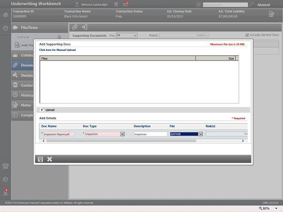Click the Prep transaction status value

119,16
